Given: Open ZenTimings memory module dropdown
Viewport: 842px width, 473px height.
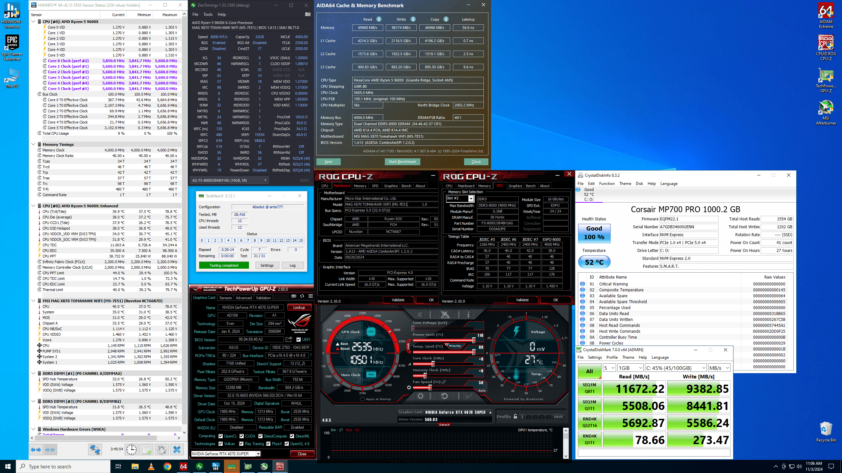Looking at the screenshot, I should tap(265, 180).
